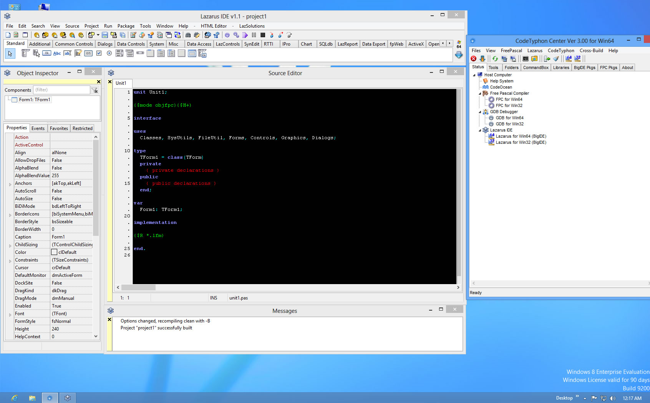The width and height of the screenshot is (650, 403).
Task: Select the TRadioButton component in palette
Action: point(109,53)
